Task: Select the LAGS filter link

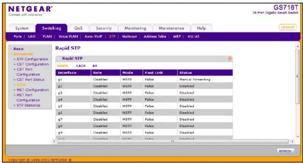Action: (81, 66)
